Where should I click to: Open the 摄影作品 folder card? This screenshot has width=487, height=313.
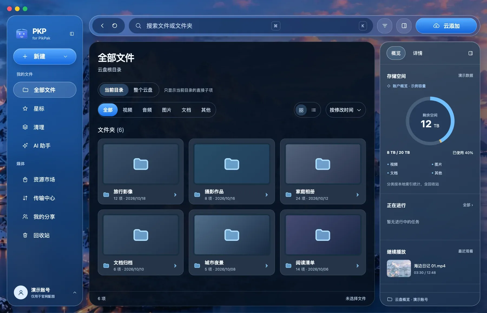click(232, 171)
